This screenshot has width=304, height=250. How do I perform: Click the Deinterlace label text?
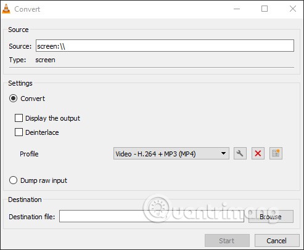tap(42, 132)
